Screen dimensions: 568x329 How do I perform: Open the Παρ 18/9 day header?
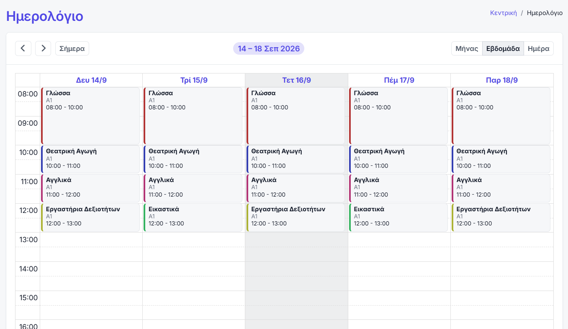[502, 80]
